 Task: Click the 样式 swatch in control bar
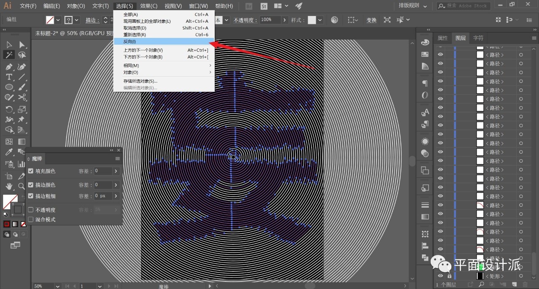pyautogui.click(x=312, y=20)
